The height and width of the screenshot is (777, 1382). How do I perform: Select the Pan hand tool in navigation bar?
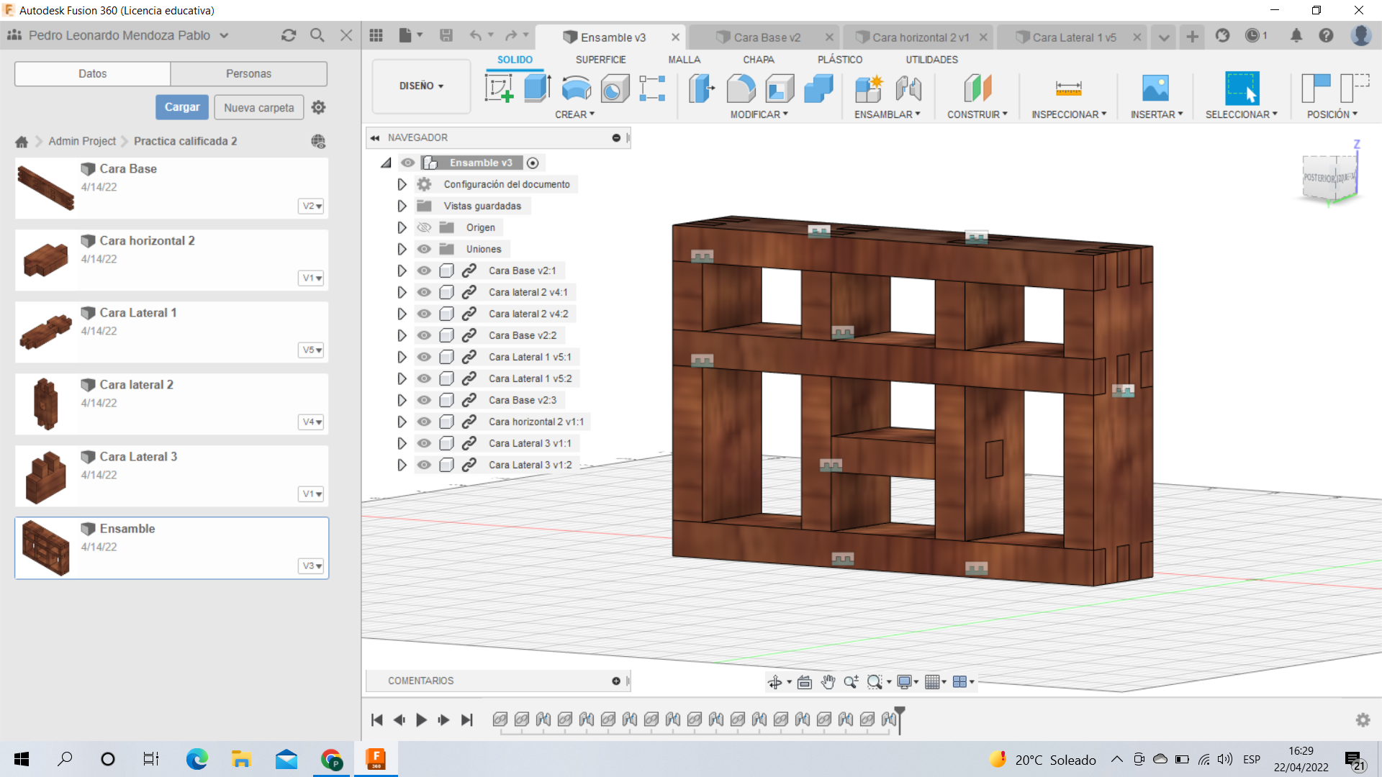[x=828, y=682]
